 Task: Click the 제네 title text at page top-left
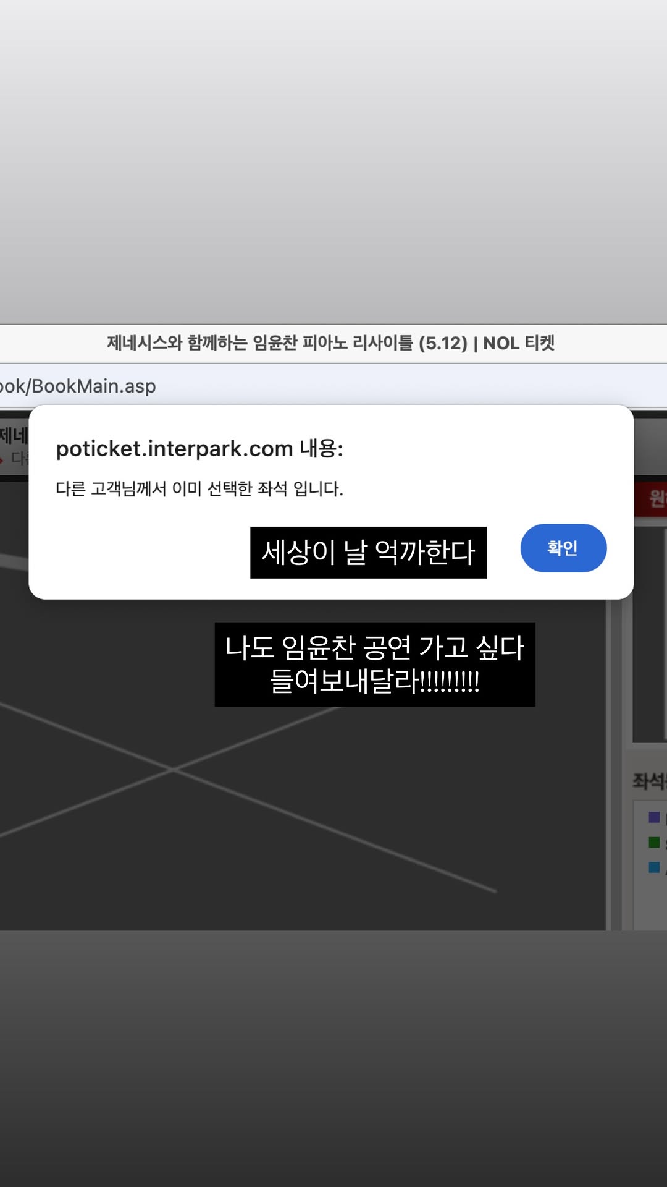click(14, 436)
